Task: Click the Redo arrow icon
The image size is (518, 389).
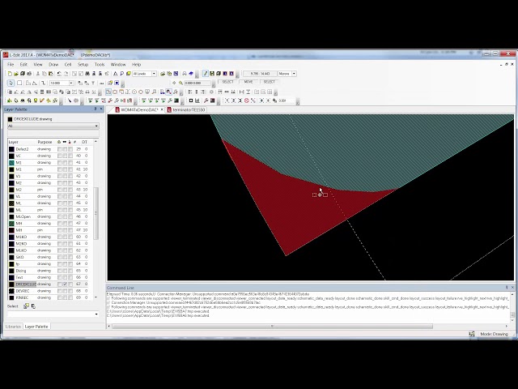Action: click(66, 74)
